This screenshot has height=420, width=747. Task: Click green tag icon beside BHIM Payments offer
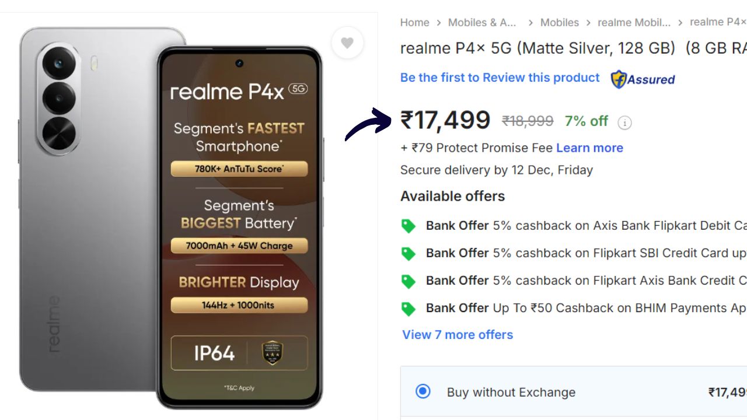(x=409, y=308)
